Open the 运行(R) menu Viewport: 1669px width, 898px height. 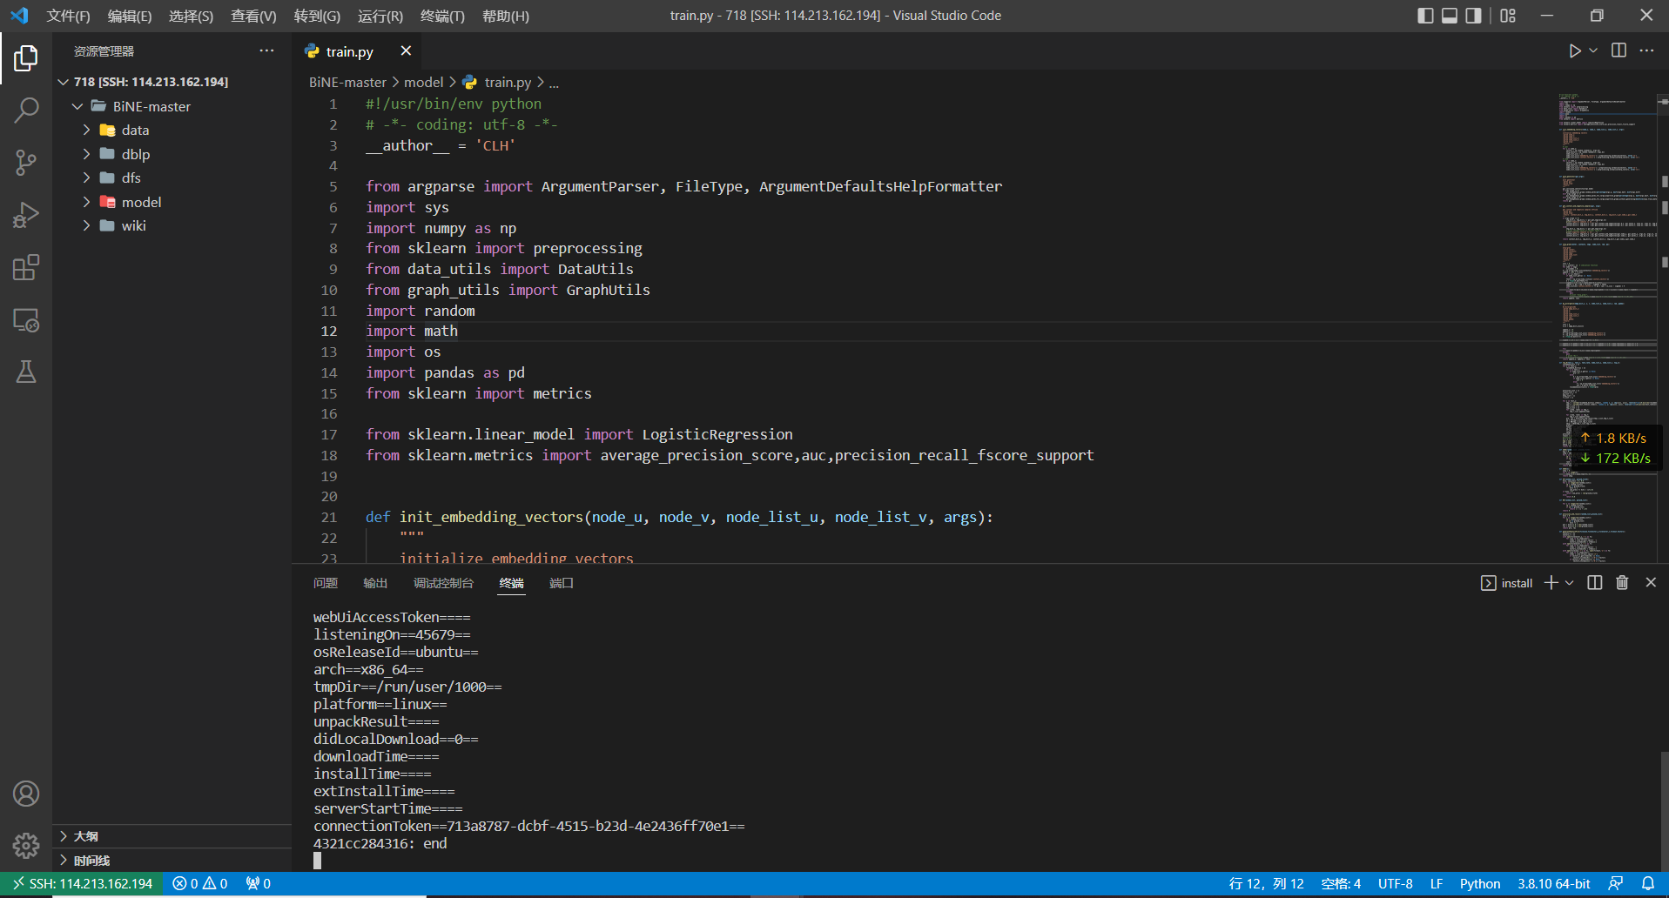point(380,16)
